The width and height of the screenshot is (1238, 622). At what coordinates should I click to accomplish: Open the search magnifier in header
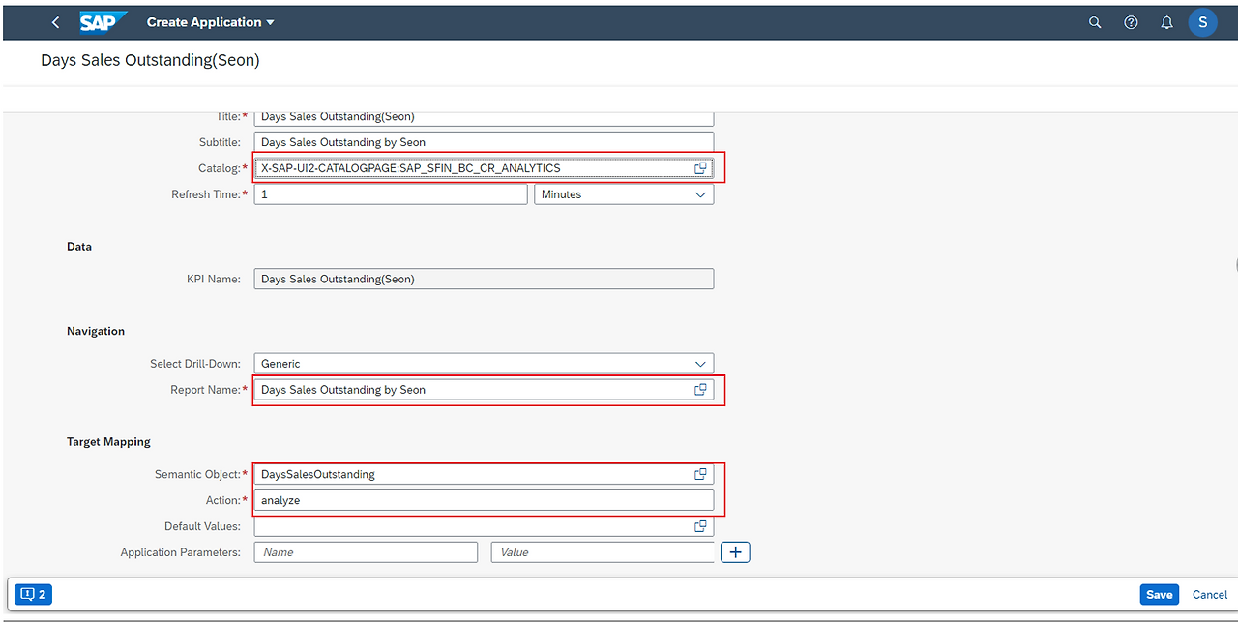point(1095,22)
